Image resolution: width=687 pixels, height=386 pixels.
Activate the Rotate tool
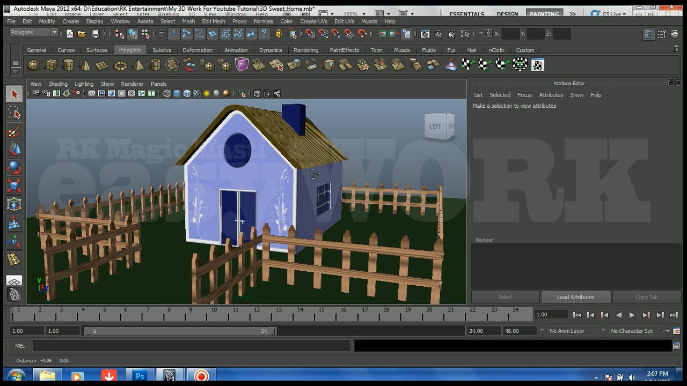pos(14,168)
